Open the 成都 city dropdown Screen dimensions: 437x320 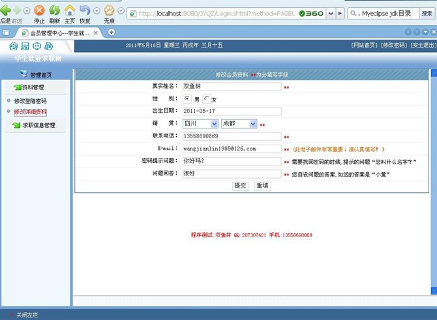tap(239, 124)
